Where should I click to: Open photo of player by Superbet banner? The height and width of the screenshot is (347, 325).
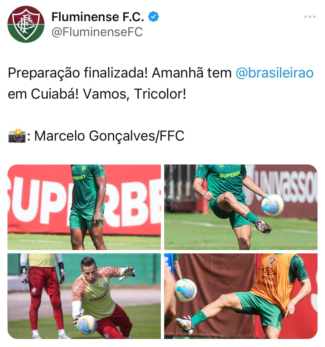pyautogui.click(x=84, y=207)
